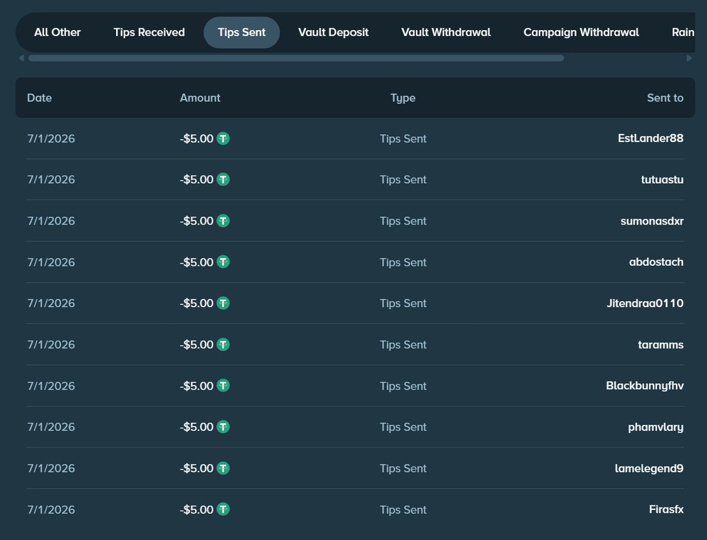This screenshot has width=707, height=540.
Task: Click the -$5.00 amount in EstLander88 row
Action: tap(197, 139)
